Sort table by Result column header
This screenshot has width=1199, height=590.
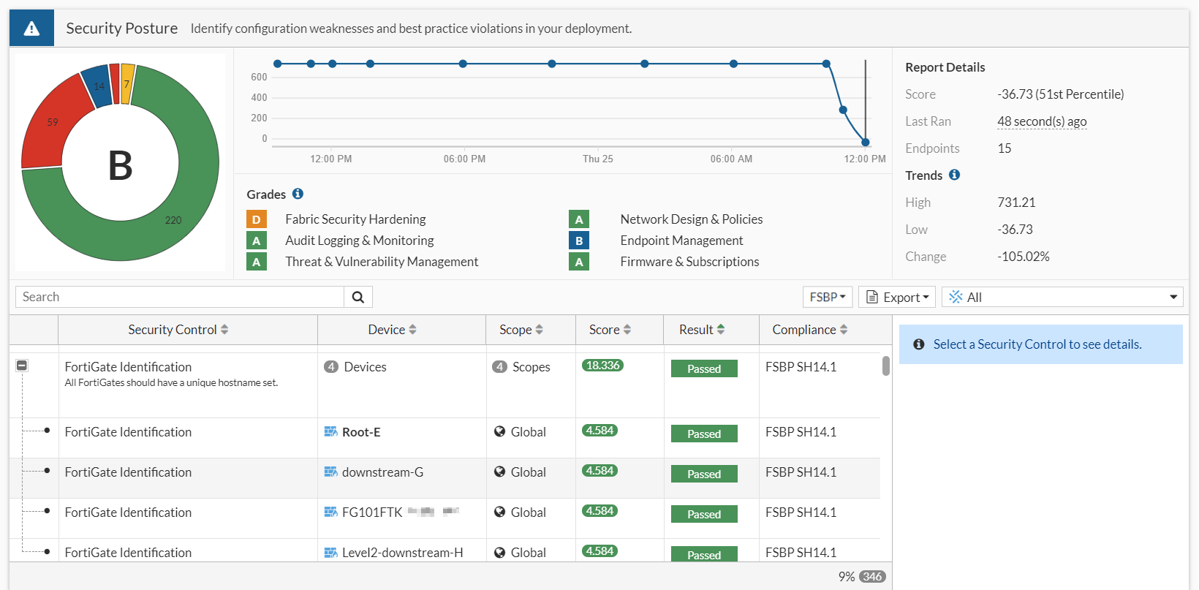pos(702,330)
